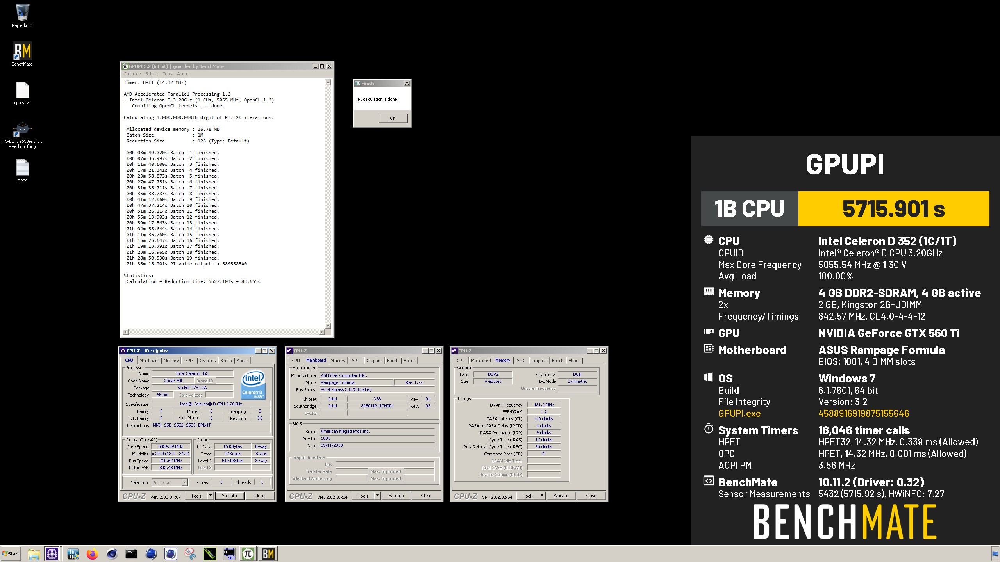Switch to BenchMate in the taskbar

coord(268,554)
